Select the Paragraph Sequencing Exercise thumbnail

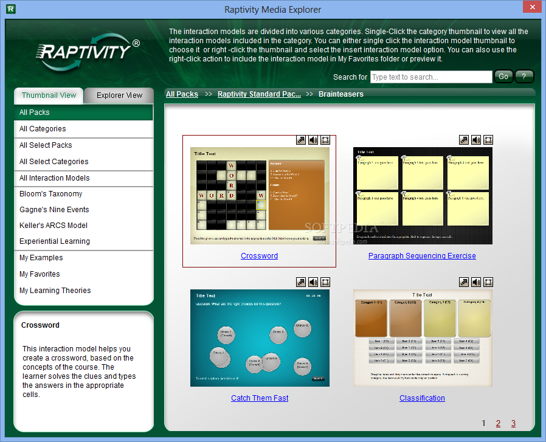point(423,196)
